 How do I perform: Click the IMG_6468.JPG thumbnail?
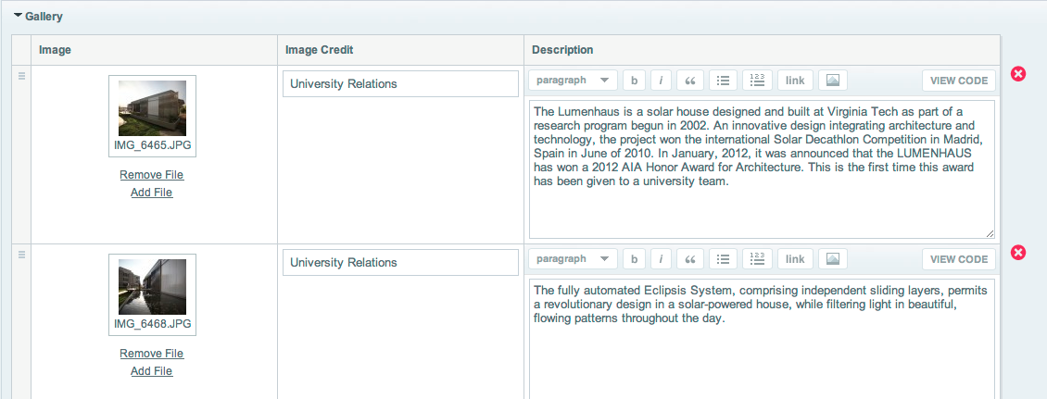click(x=152, y=287)
